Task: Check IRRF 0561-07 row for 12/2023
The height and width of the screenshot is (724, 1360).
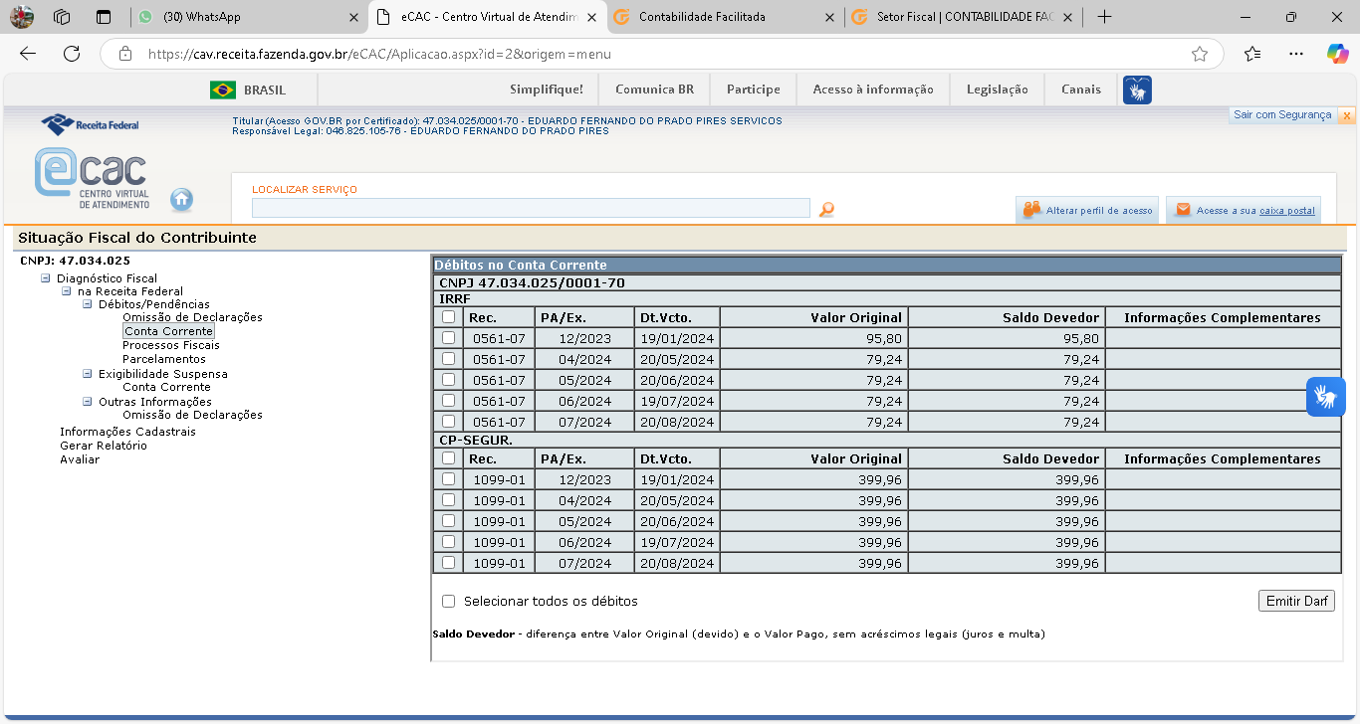Action: tap(448, 338)
